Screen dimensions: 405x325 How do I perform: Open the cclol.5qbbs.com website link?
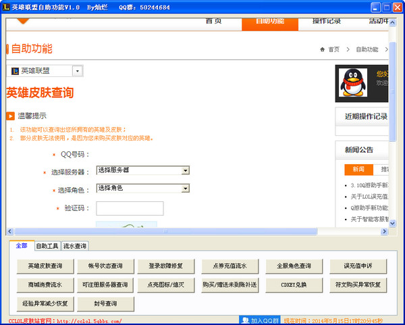pos(89,322)
